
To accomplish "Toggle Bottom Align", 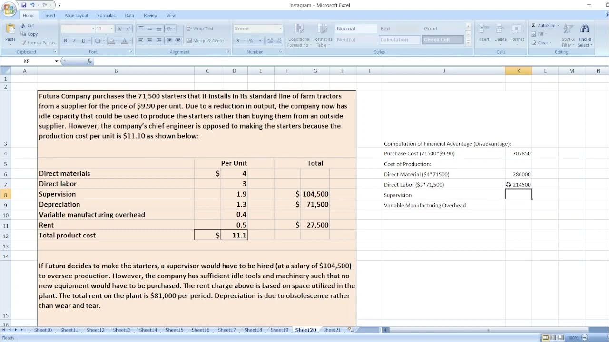I will 158,28.
